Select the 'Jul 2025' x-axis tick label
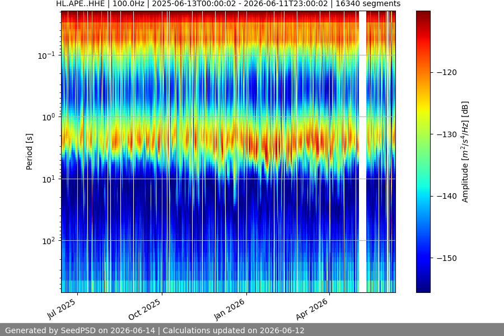 (62, 309)
